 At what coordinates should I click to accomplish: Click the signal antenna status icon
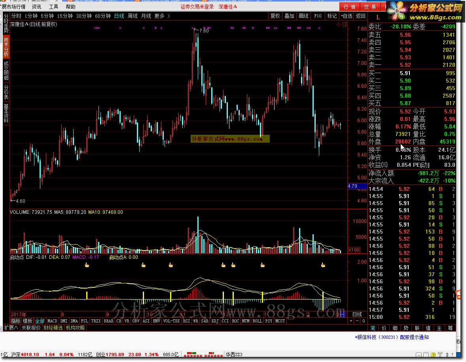(440, 354)
